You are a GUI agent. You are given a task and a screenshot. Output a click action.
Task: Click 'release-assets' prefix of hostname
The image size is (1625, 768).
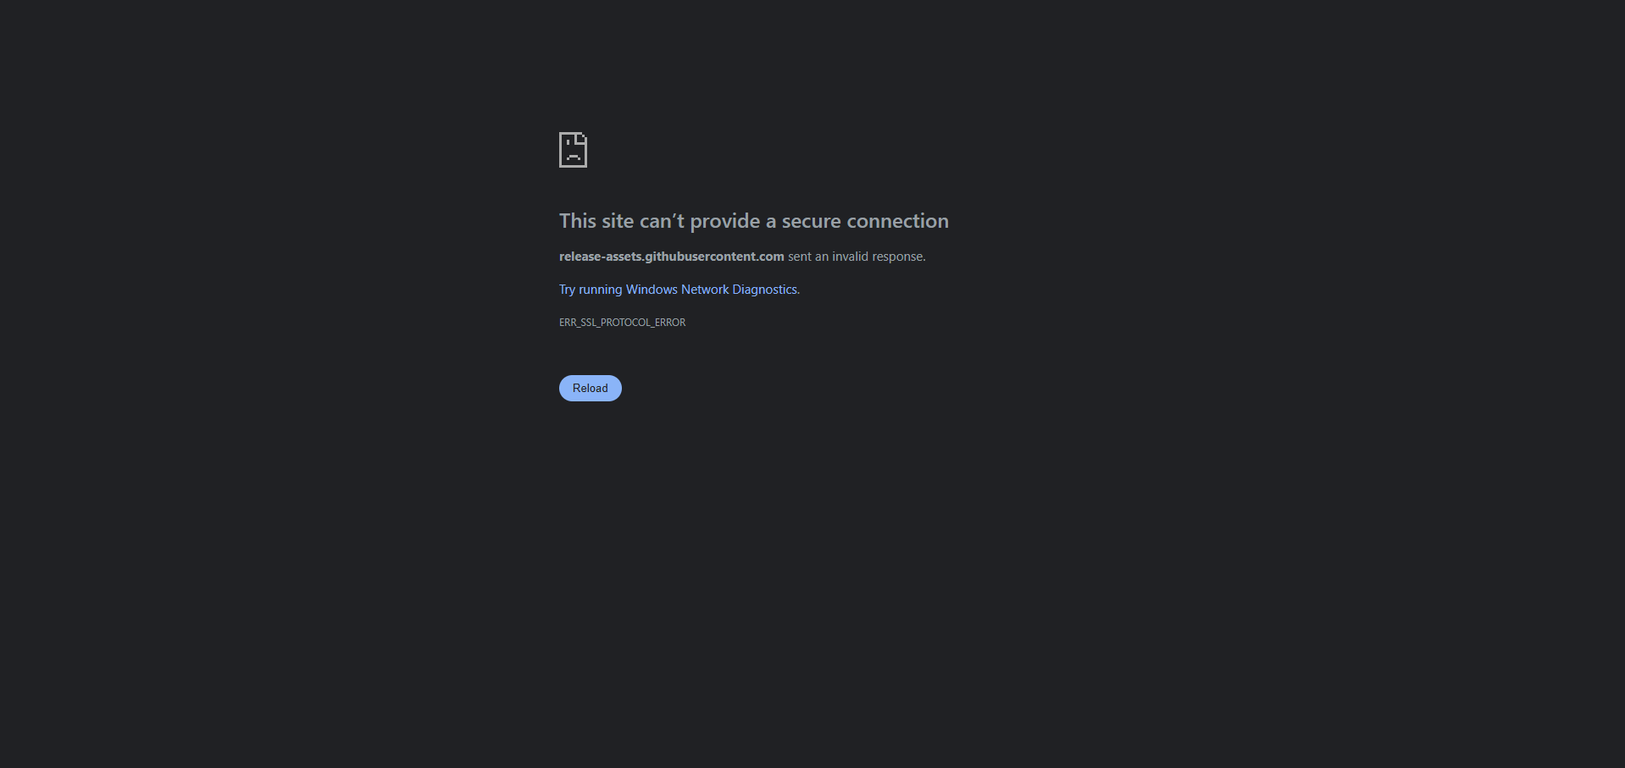601,257
